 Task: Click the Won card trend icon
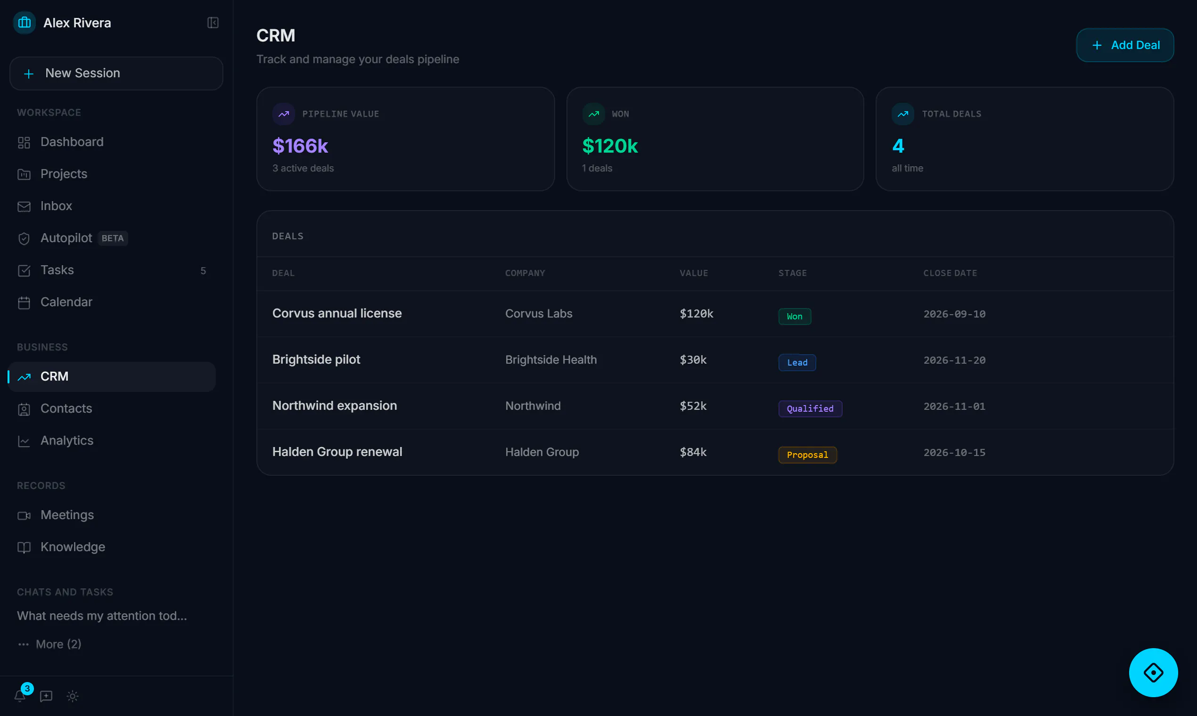tap(594, 114)
